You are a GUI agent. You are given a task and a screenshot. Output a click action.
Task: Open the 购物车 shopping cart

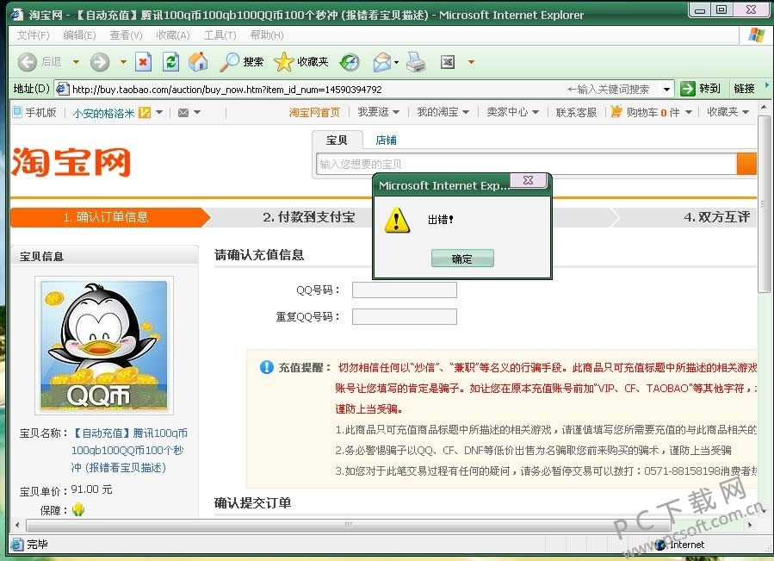651,112
